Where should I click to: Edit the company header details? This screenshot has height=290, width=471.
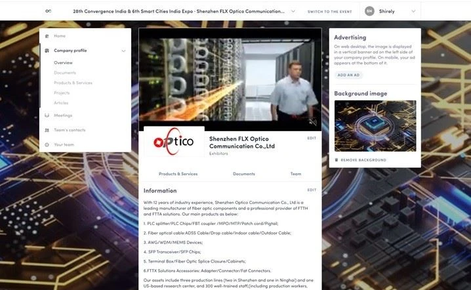(312, 138)
